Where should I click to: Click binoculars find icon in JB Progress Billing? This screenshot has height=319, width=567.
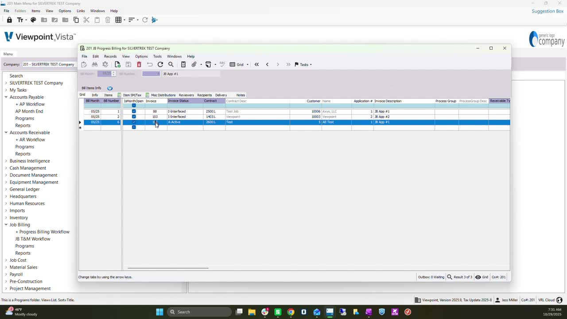point(94,65)
